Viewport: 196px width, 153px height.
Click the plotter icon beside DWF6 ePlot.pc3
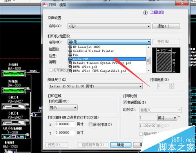point(70,67)
